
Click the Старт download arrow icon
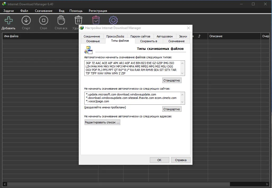click(26, 20)
